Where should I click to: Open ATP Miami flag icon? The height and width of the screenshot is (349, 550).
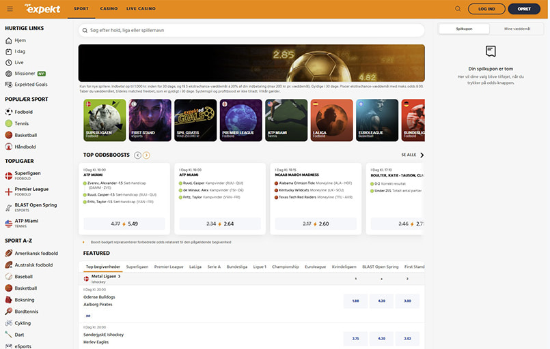point(9,224)
